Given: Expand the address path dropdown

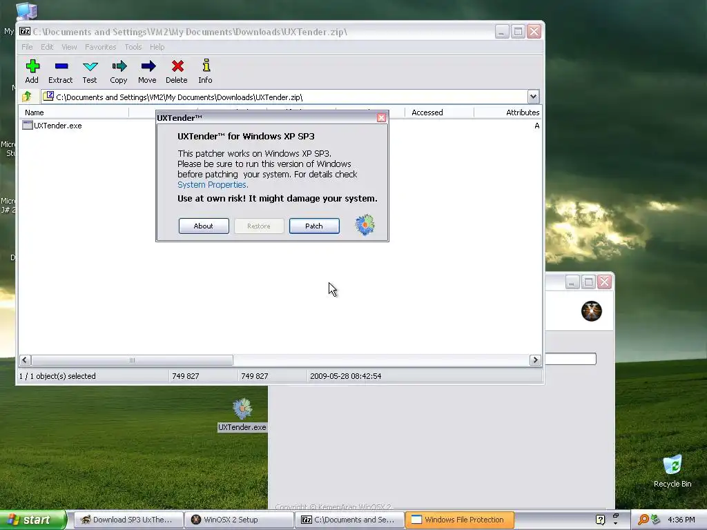Looking at the screenshot, I should pyautogui.click(x=533, y=97).
